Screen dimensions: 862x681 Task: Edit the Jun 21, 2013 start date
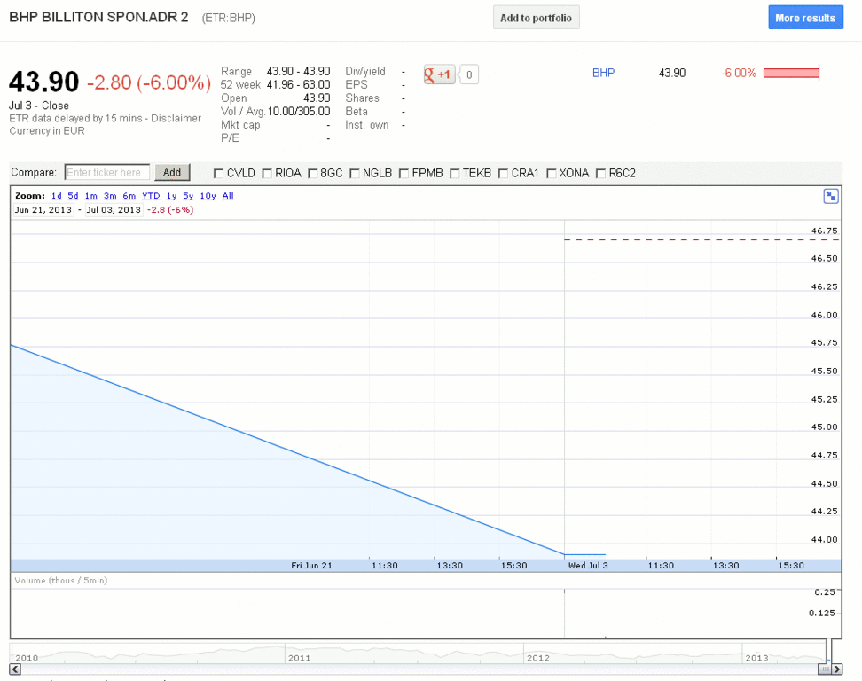pos(43,210)
